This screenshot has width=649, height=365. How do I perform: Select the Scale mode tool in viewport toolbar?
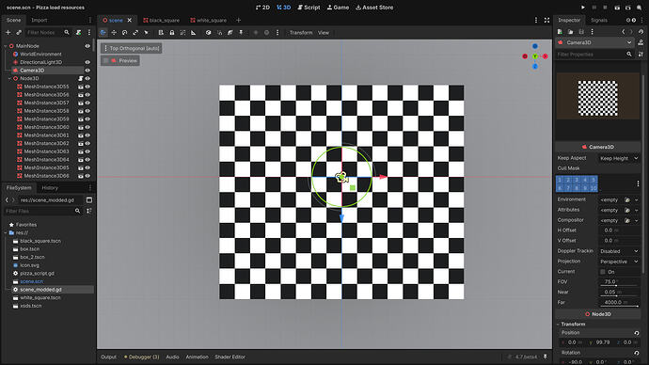[135, 32]
